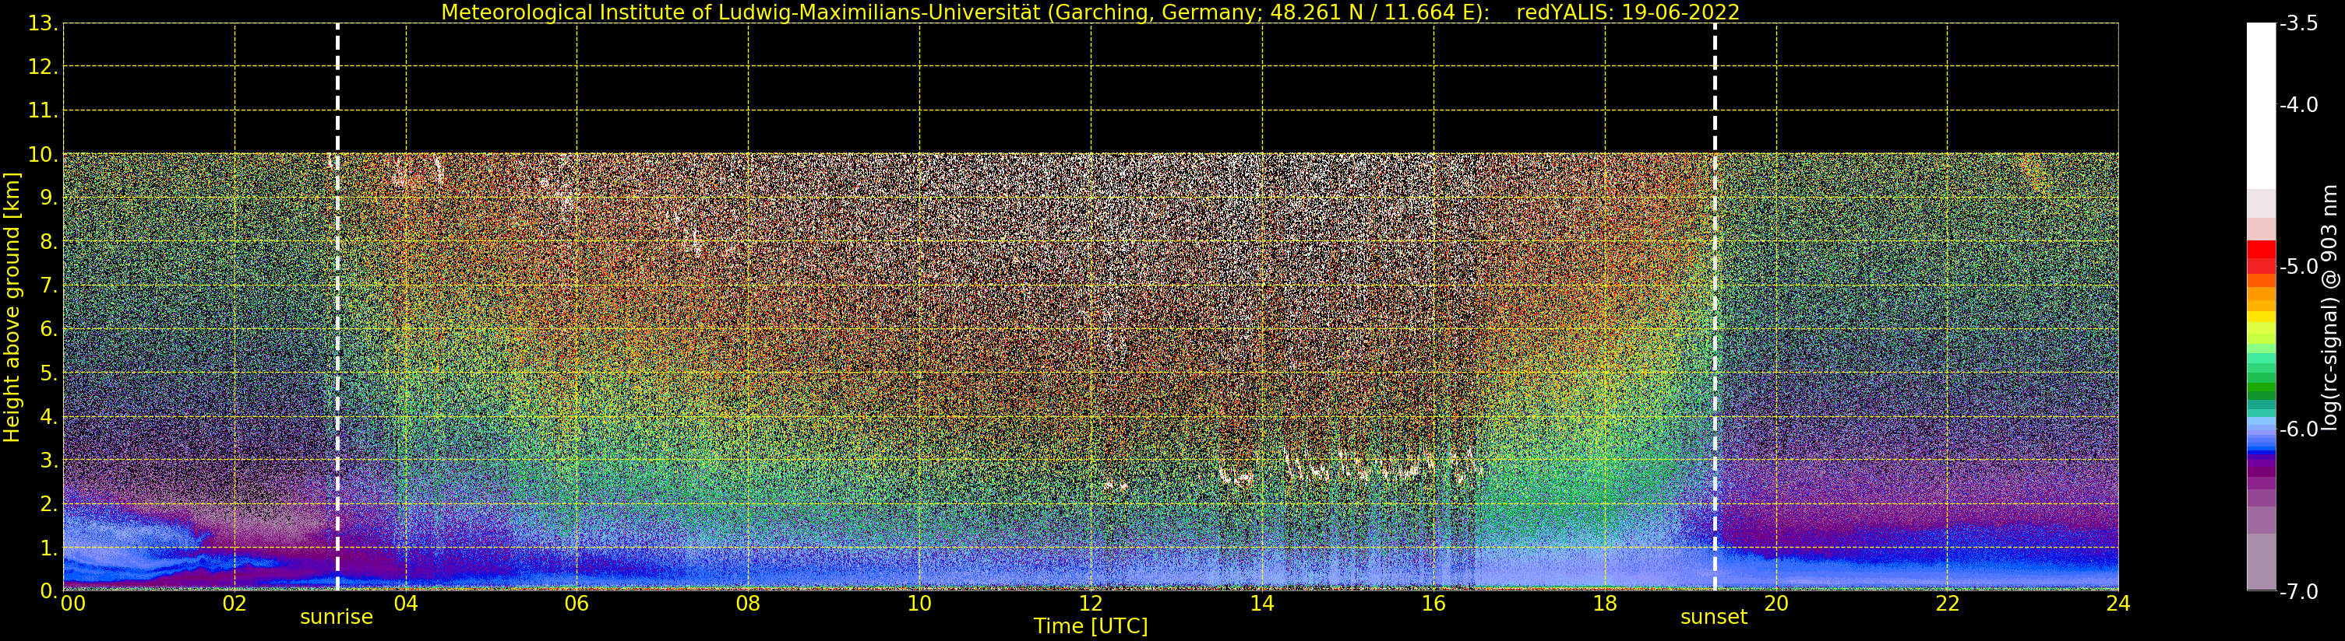The image size is (2345, 641).
Task: Click the height axis tick label '7.'
Action: [x=49, y=285]
